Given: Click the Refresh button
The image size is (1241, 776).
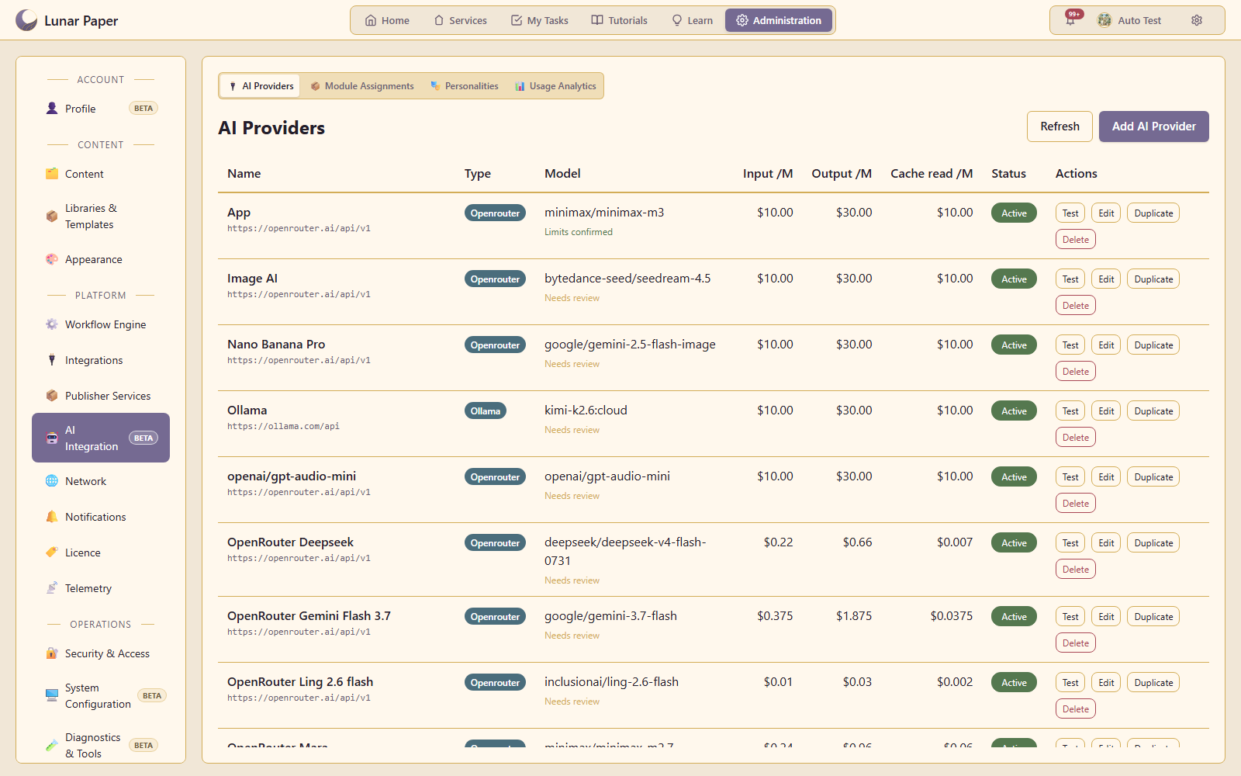Looking at the screenshot, I should coord(1060,126).
